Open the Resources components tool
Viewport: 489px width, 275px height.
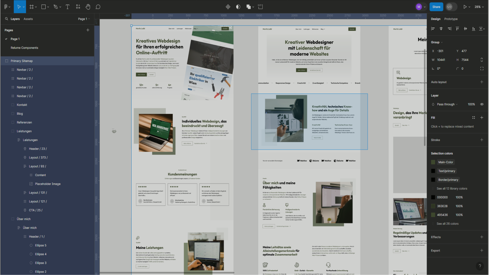(78, 7)
